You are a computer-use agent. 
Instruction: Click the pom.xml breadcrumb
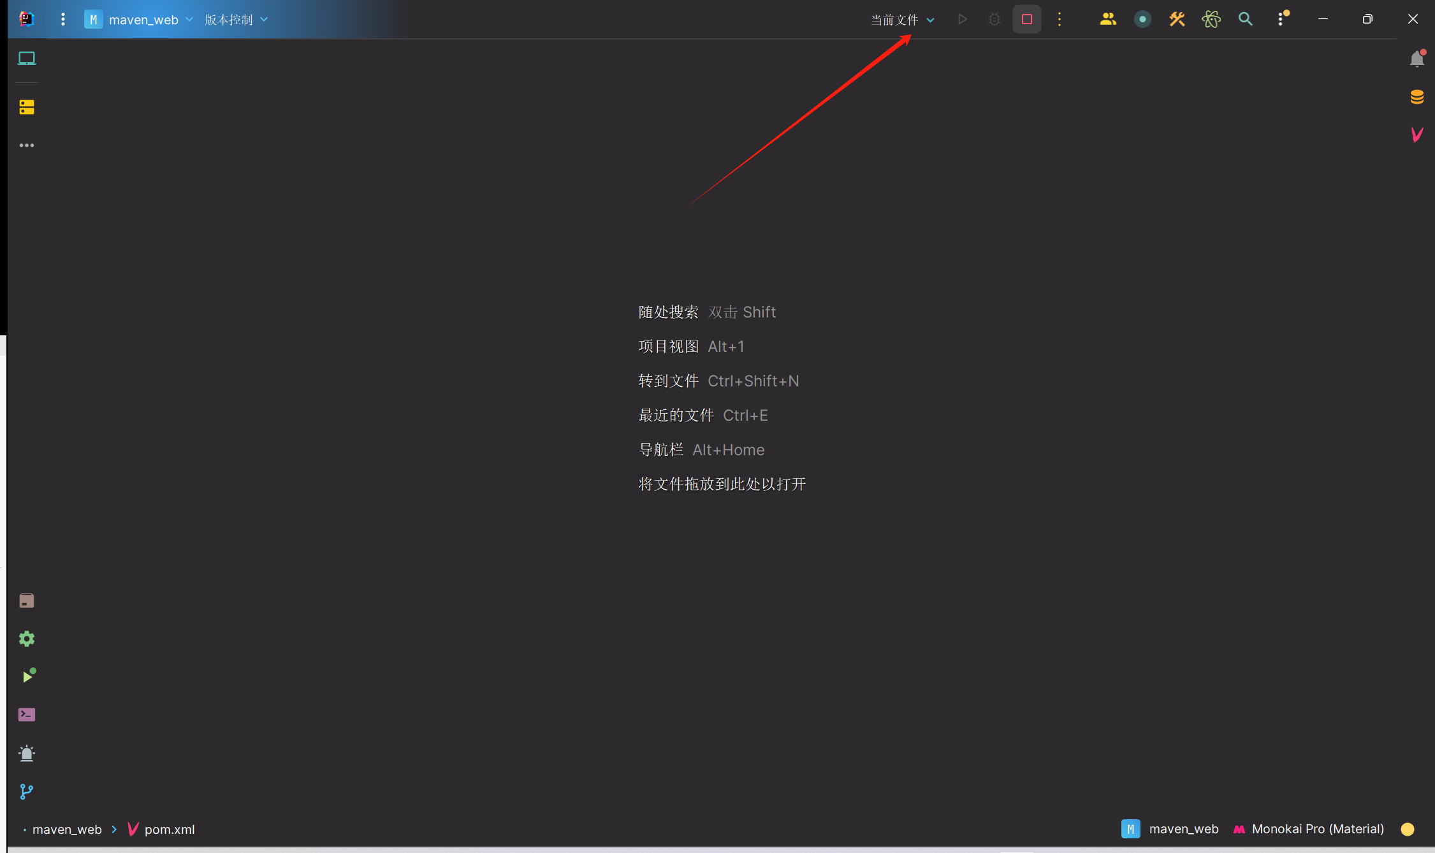tap(162, 829)
